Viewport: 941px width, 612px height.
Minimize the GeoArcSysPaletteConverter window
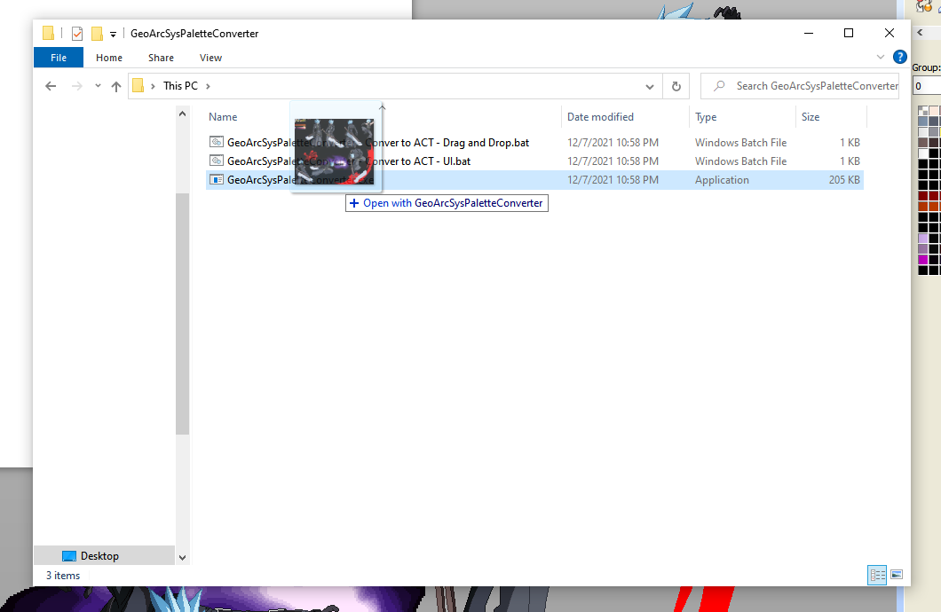coord(809,33)
